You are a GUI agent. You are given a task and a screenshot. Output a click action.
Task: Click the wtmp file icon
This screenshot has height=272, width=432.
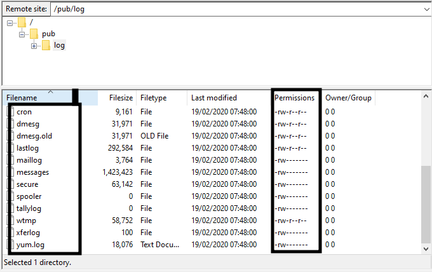point(11,221)
